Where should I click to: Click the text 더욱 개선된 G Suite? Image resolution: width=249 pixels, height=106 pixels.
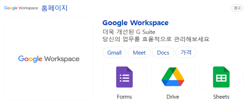(129, 32)
